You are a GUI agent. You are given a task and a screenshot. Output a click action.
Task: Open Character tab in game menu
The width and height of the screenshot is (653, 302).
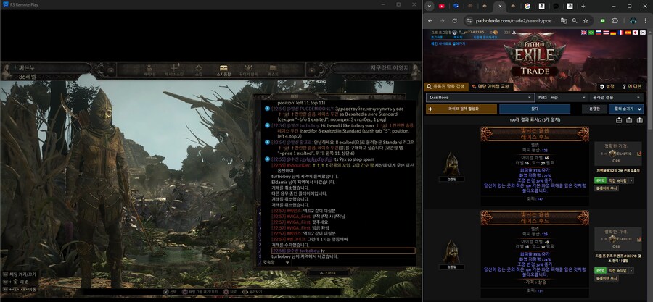(149, 70)
